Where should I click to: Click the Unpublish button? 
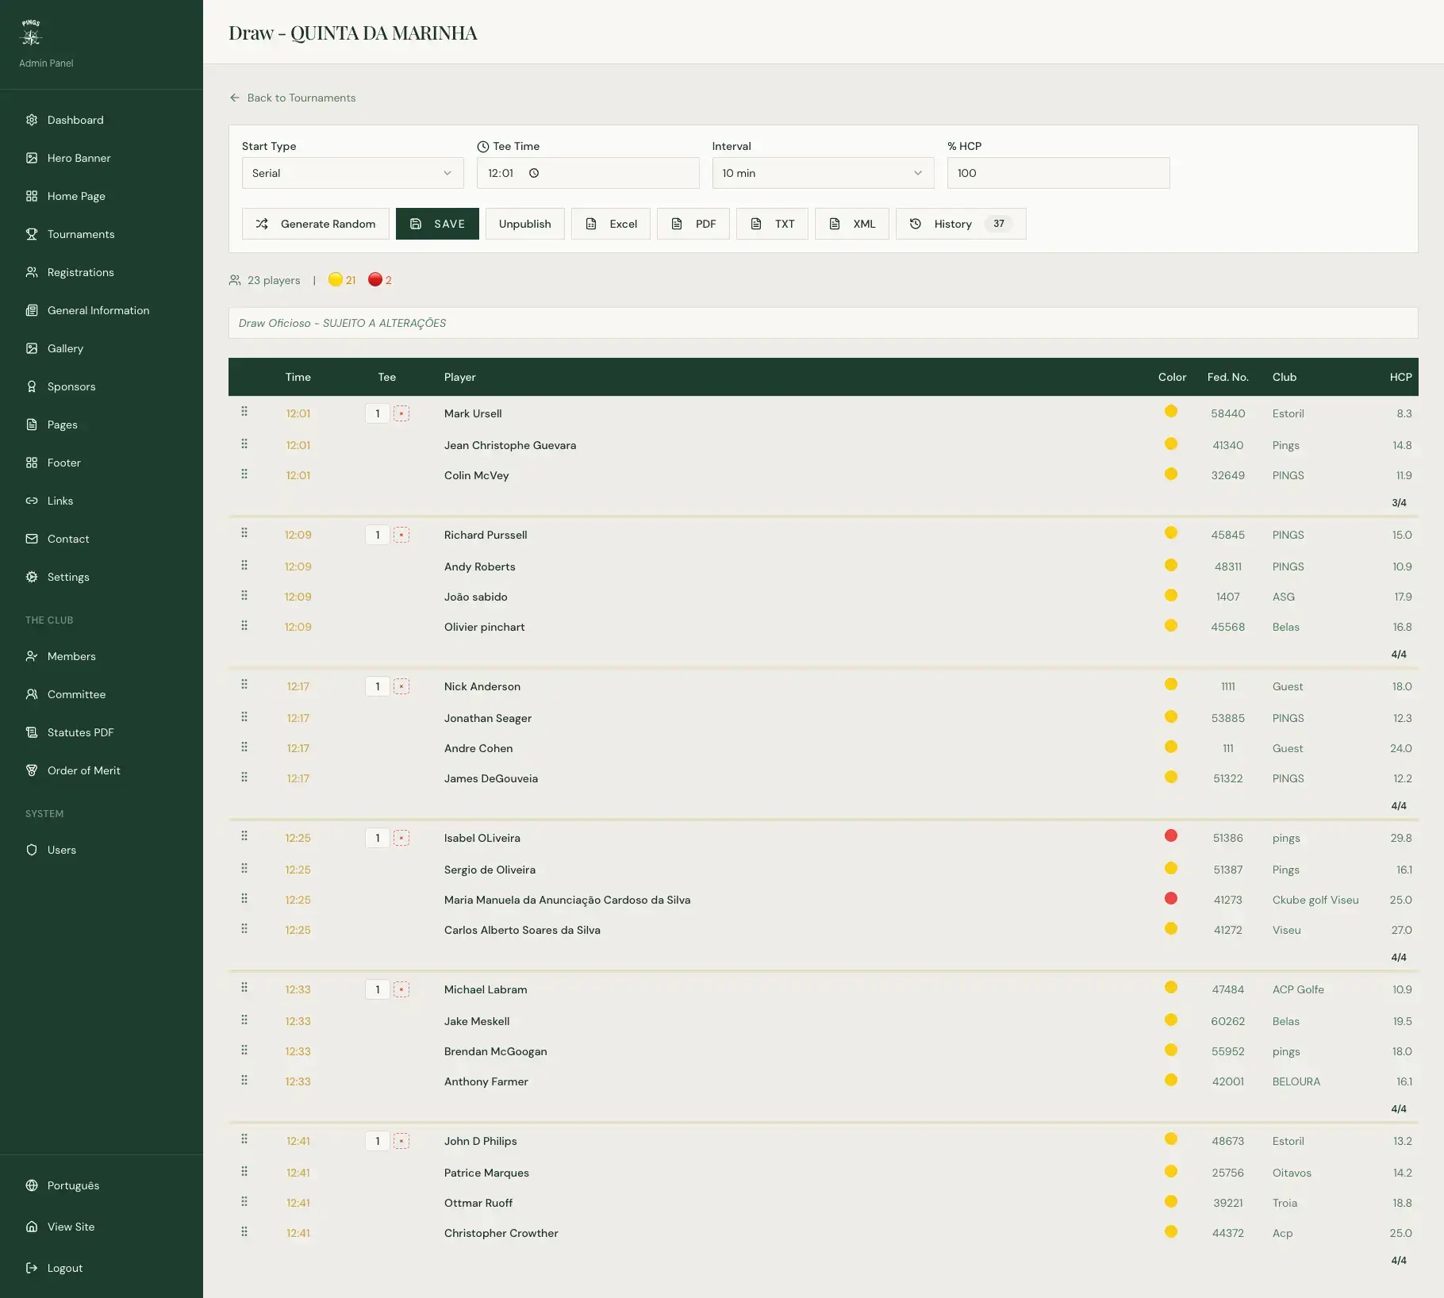tap(524, 224)
